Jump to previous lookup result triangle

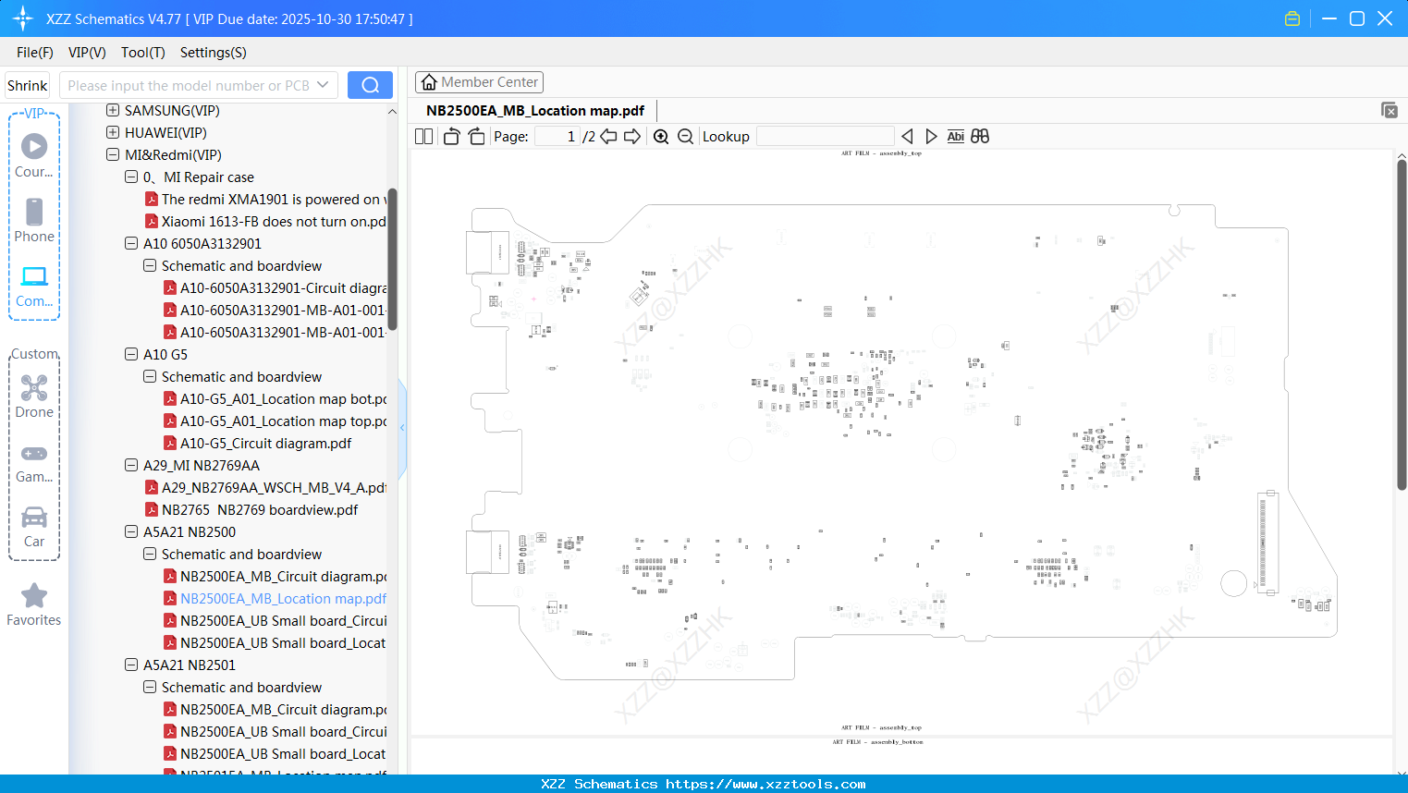coord(907,137)
